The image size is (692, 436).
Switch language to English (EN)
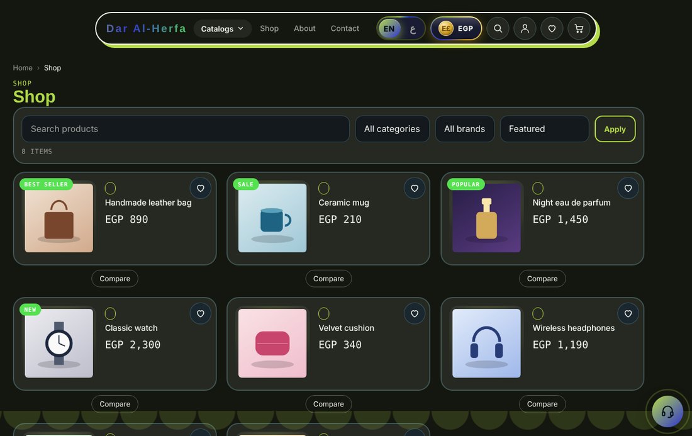click(x=389, y=29)
